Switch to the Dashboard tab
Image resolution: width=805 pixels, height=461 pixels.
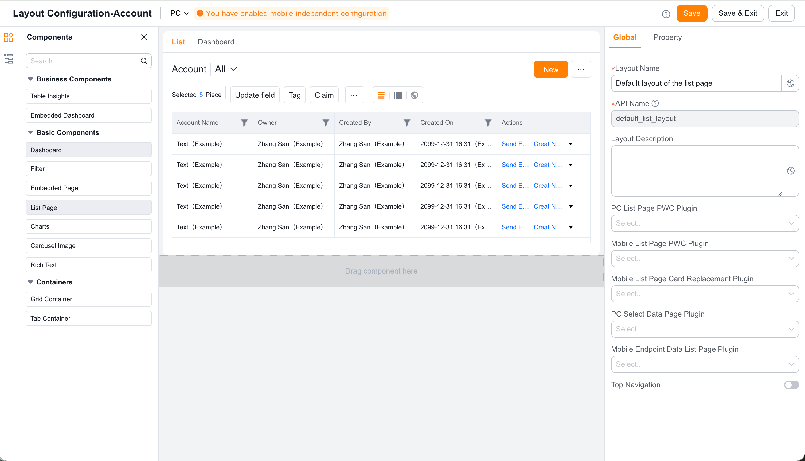(216, 42)
